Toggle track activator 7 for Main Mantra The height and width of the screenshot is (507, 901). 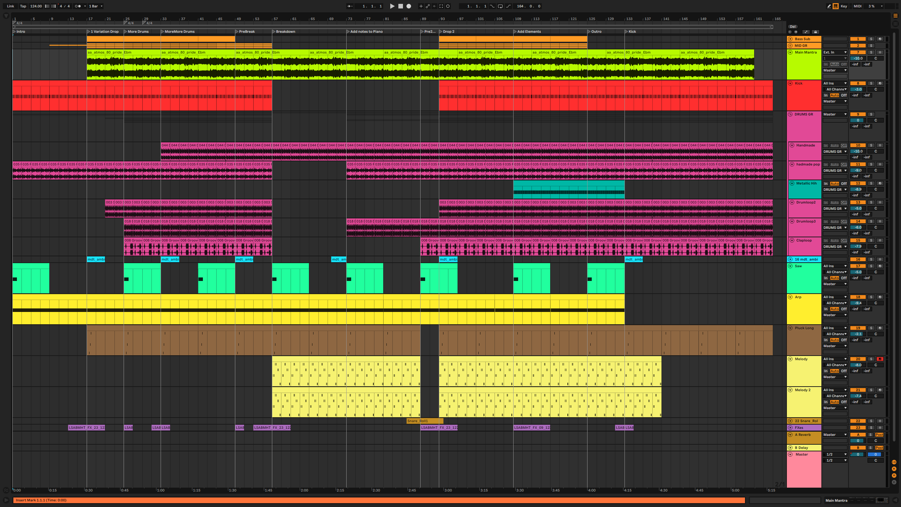click(858, 52)
